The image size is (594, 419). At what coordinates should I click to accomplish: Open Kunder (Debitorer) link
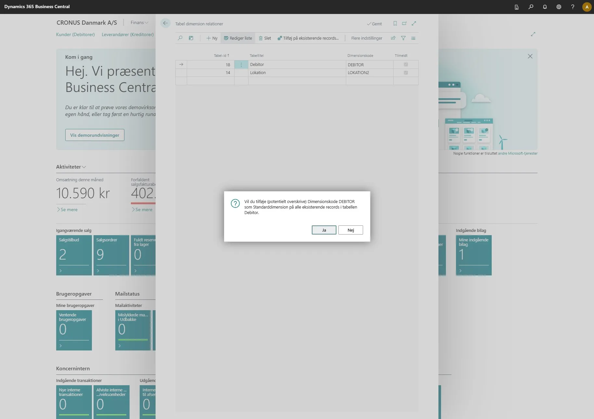click(x=75, y=34)
